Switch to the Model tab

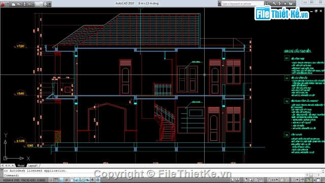21,166
